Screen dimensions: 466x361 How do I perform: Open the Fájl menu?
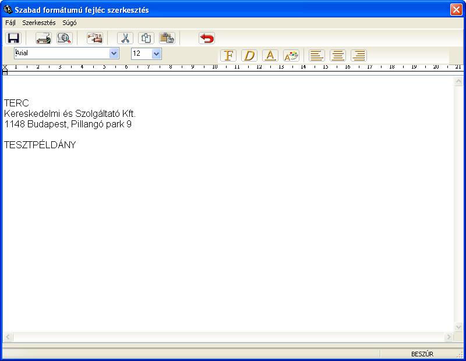(10, 23)
